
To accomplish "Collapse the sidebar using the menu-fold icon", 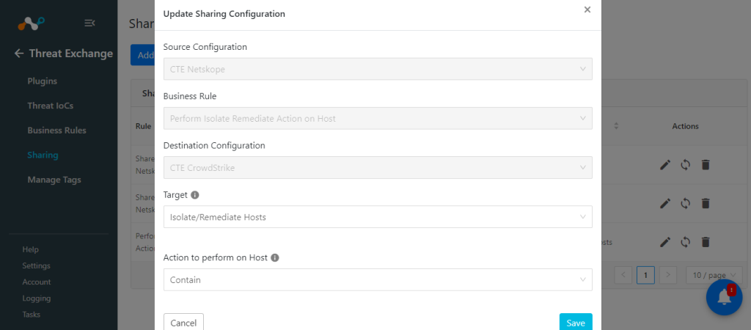I will [89, 23].
